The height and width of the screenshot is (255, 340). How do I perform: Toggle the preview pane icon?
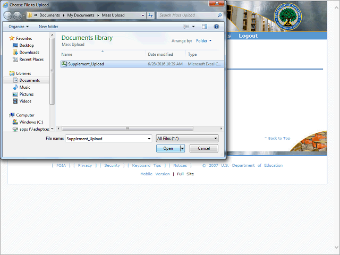[205, 27]
